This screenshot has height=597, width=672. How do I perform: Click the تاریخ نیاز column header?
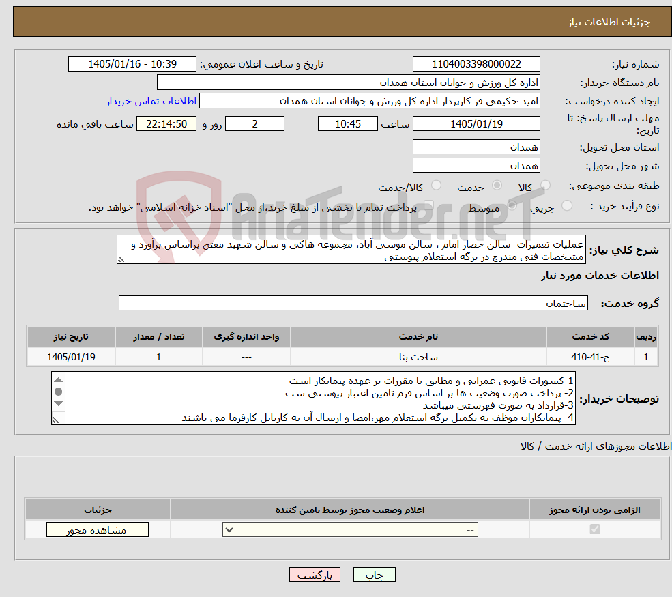[71, 337]
